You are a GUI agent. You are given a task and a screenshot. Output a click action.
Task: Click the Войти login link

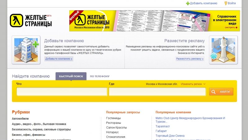(232, 3)
